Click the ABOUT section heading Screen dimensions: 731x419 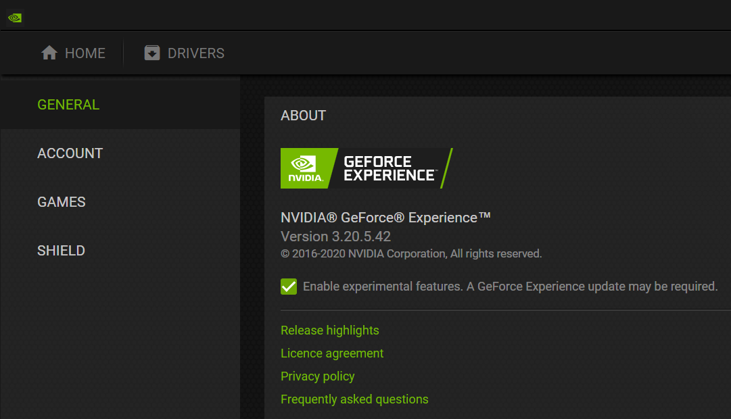point(303,116)
